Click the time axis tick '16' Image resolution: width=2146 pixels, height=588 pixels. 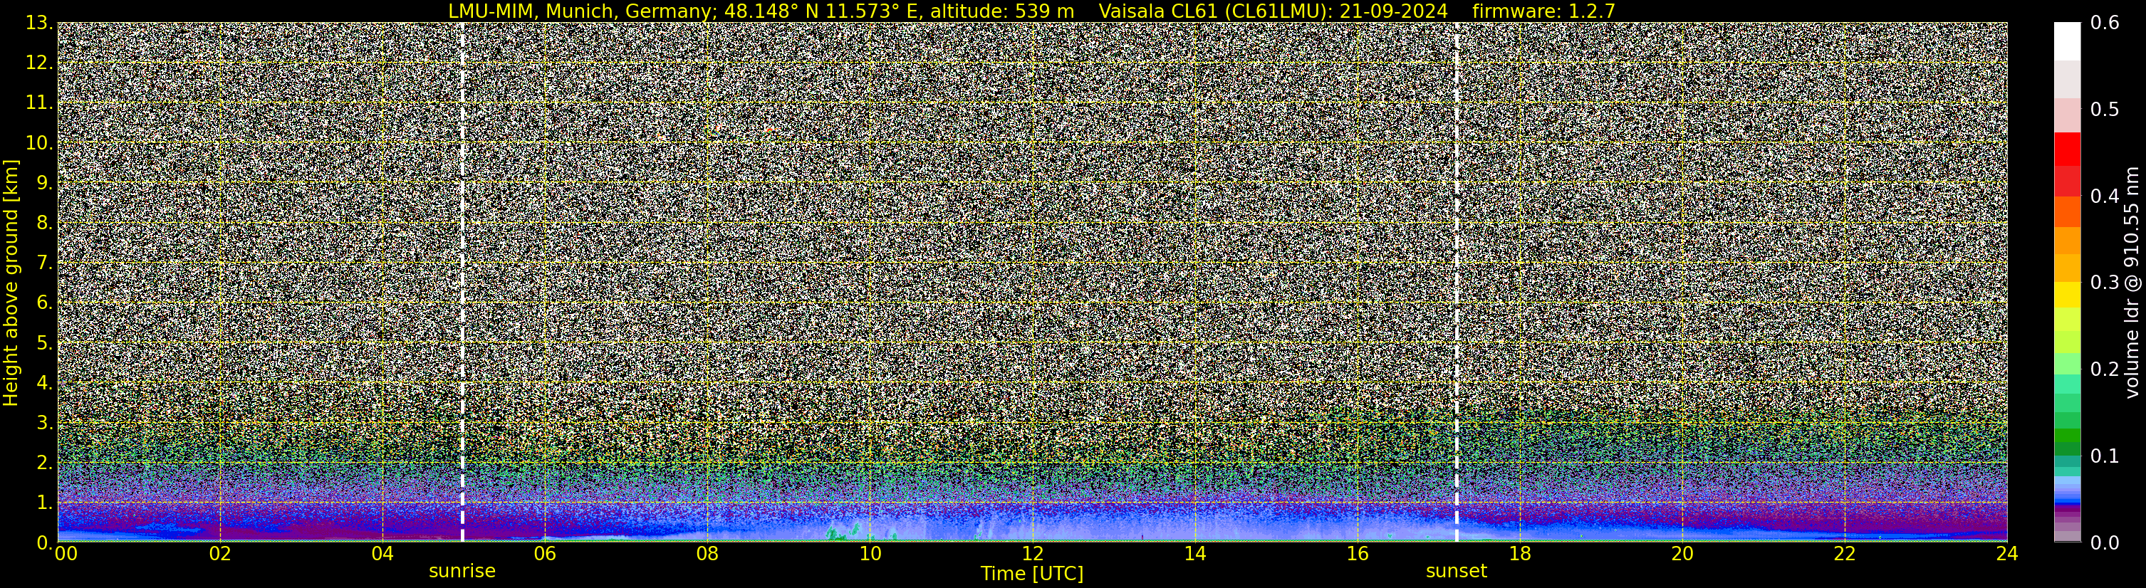[1357, 554]
